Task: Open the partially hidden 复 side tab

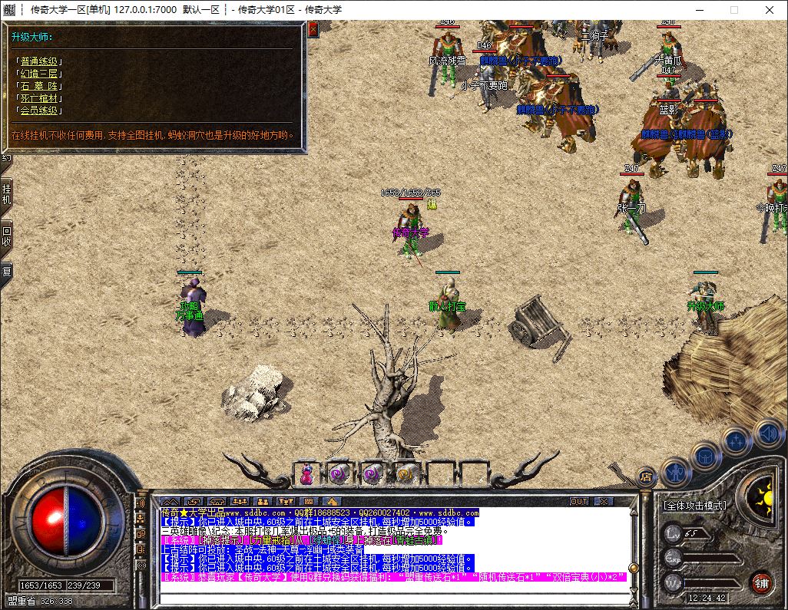Action: [6, 272]
